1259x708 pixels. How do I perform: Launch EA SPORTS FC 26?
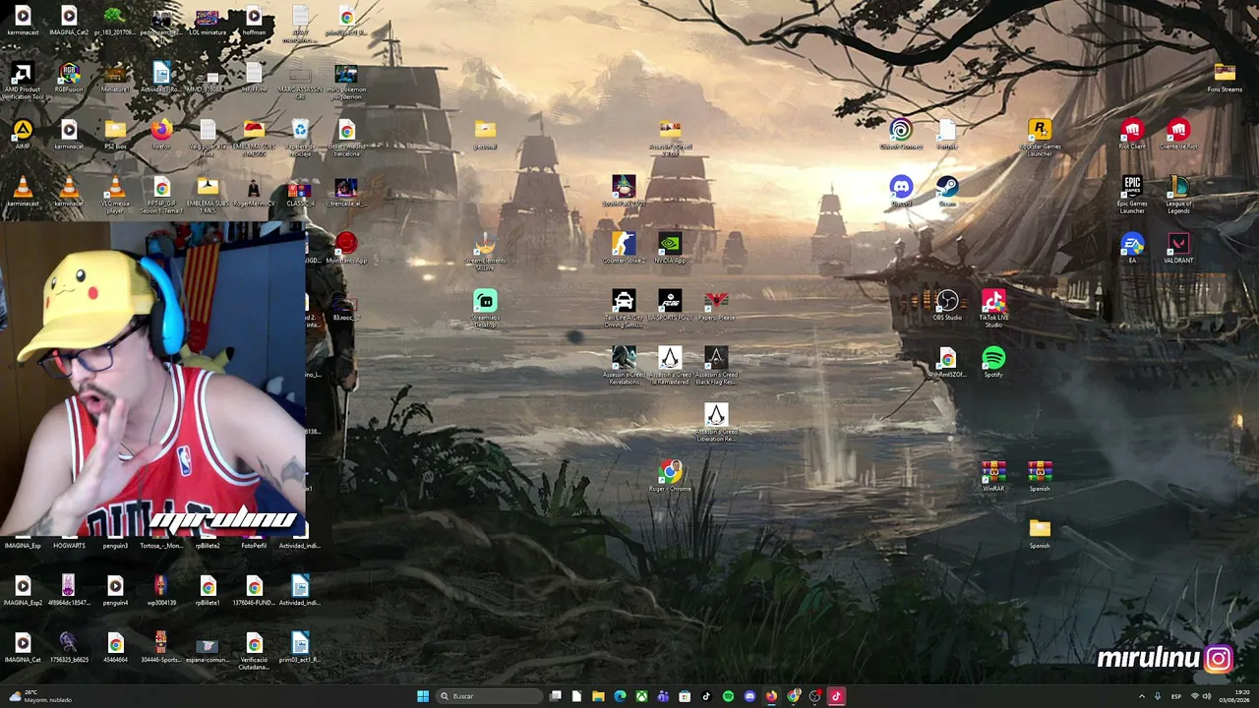tap(670, 307)
